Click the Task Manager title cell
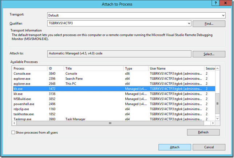This screenshot has height=158, width=234. (x=75, y=119)
